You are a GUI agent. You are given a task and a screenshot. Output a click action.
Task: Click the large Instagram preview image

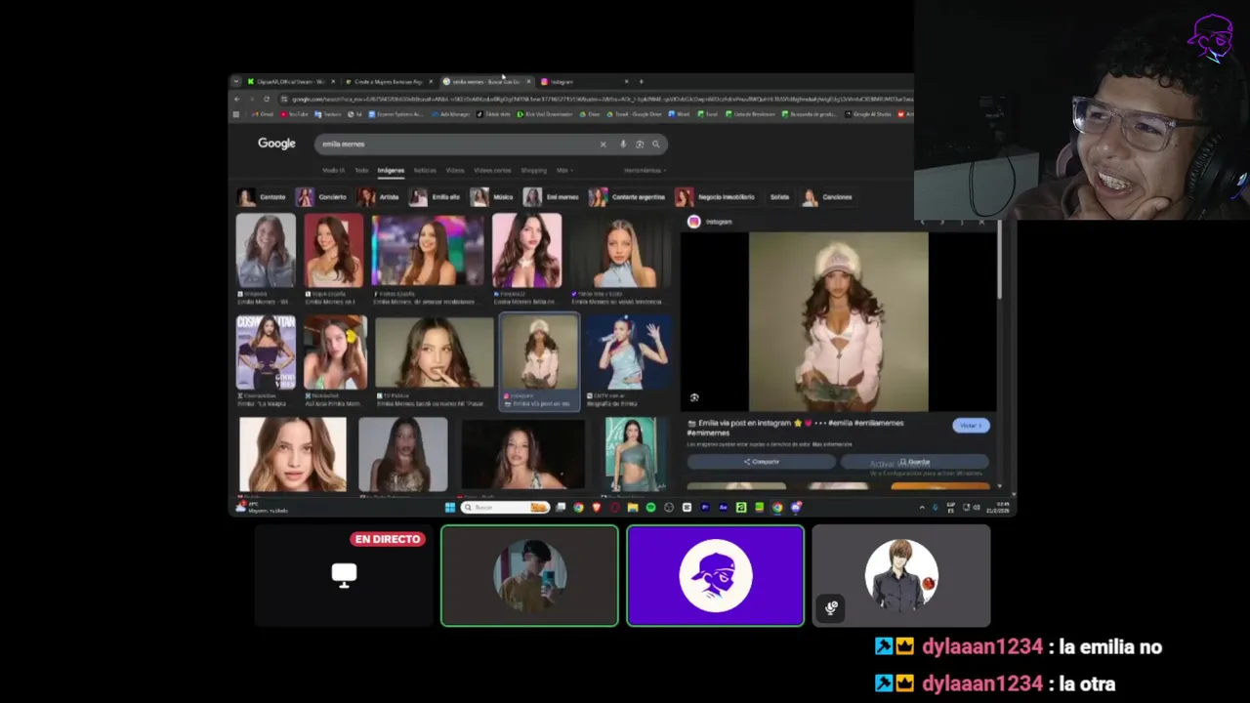click(x=838, y=321)
